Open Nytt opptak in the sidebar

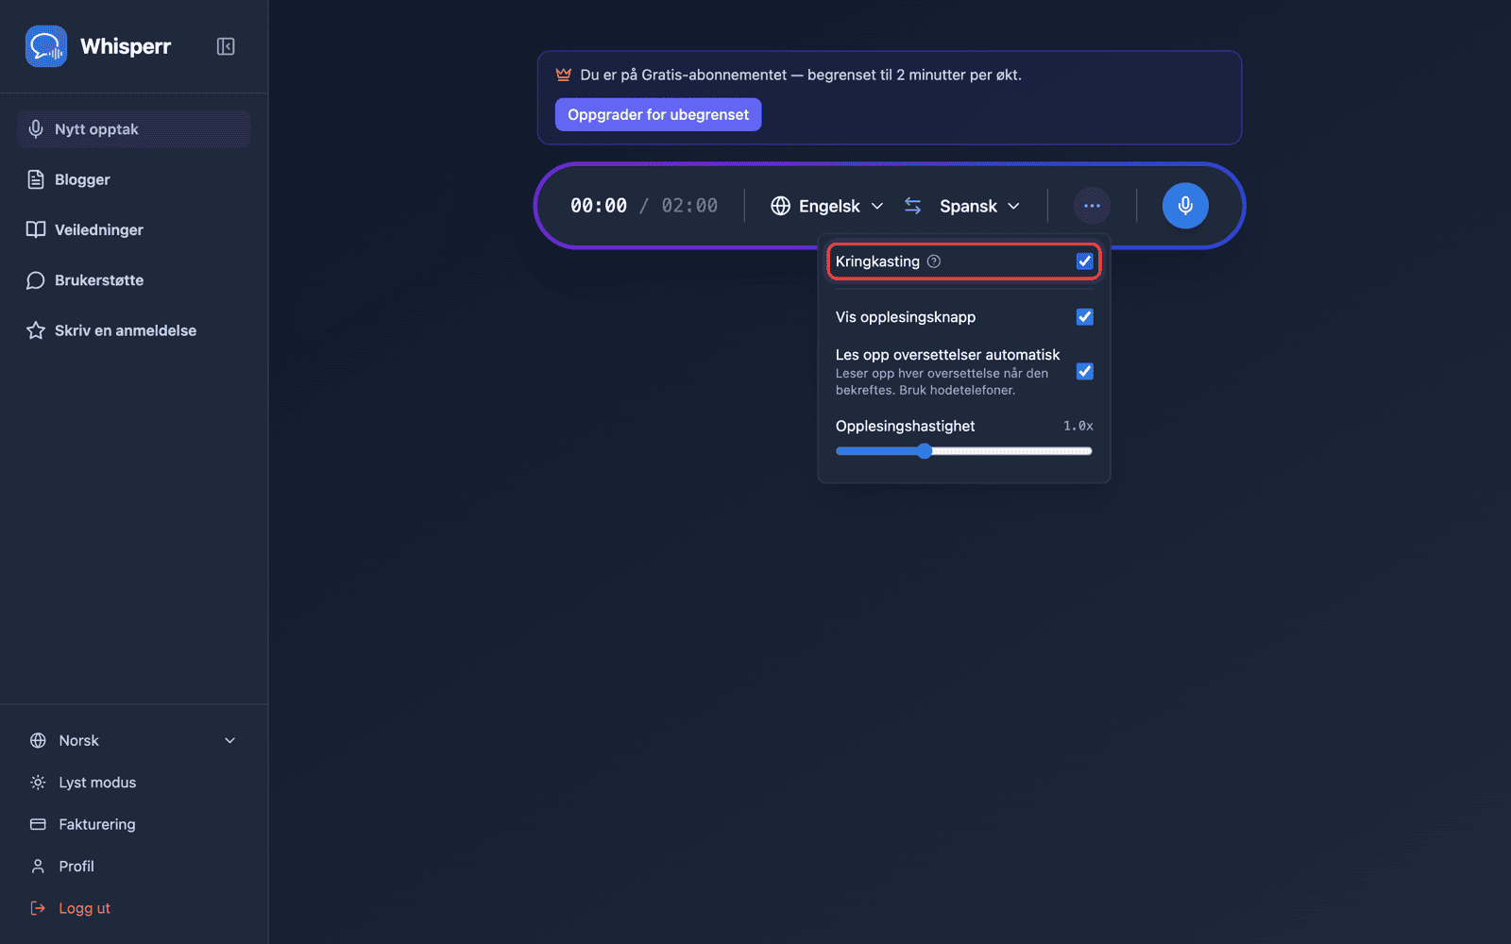click(x=133, y=129)
